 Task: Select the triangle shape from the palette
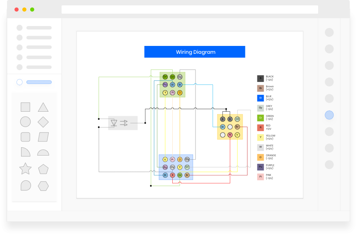tap(43, 108)
